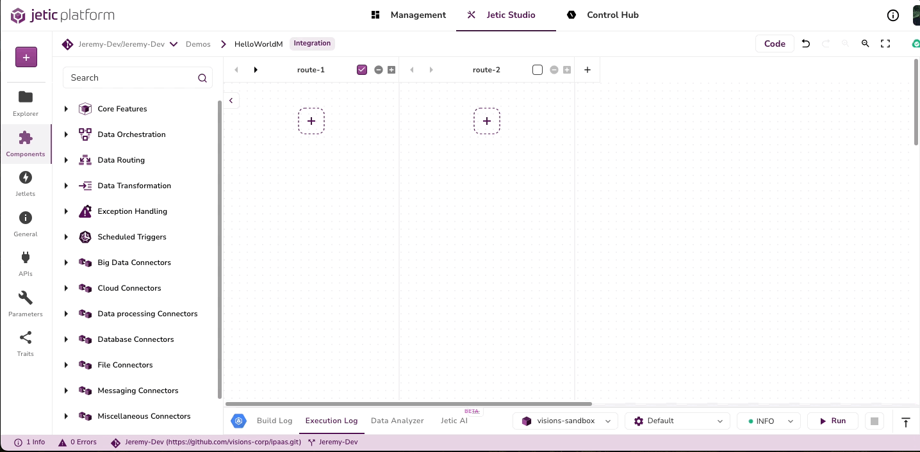Click the horizontal canvas scrollbar

coord(408,404)
